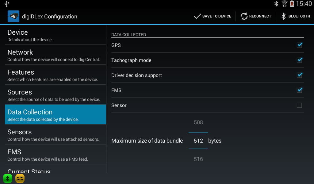This screenshot has height=184, width=314.
Task: Tap the Bluetooth icon in action bar
Action: [x=284, y=16]
